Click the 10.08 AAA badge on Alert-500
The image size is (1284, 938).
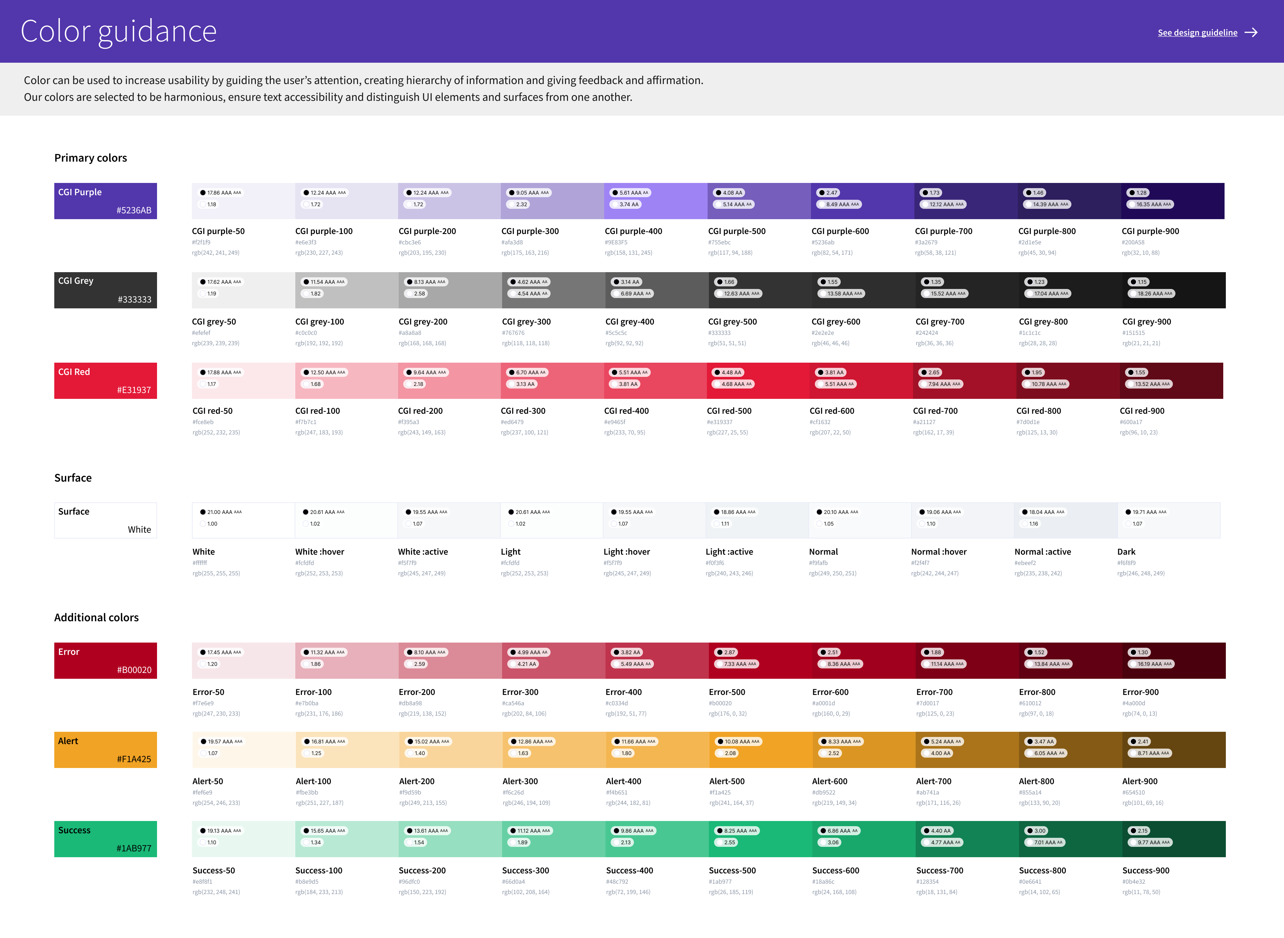click(x=739, y=741)
